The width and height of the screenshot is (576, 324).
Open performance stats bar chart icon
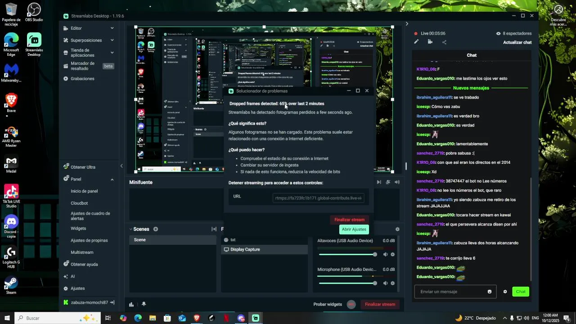131,304
